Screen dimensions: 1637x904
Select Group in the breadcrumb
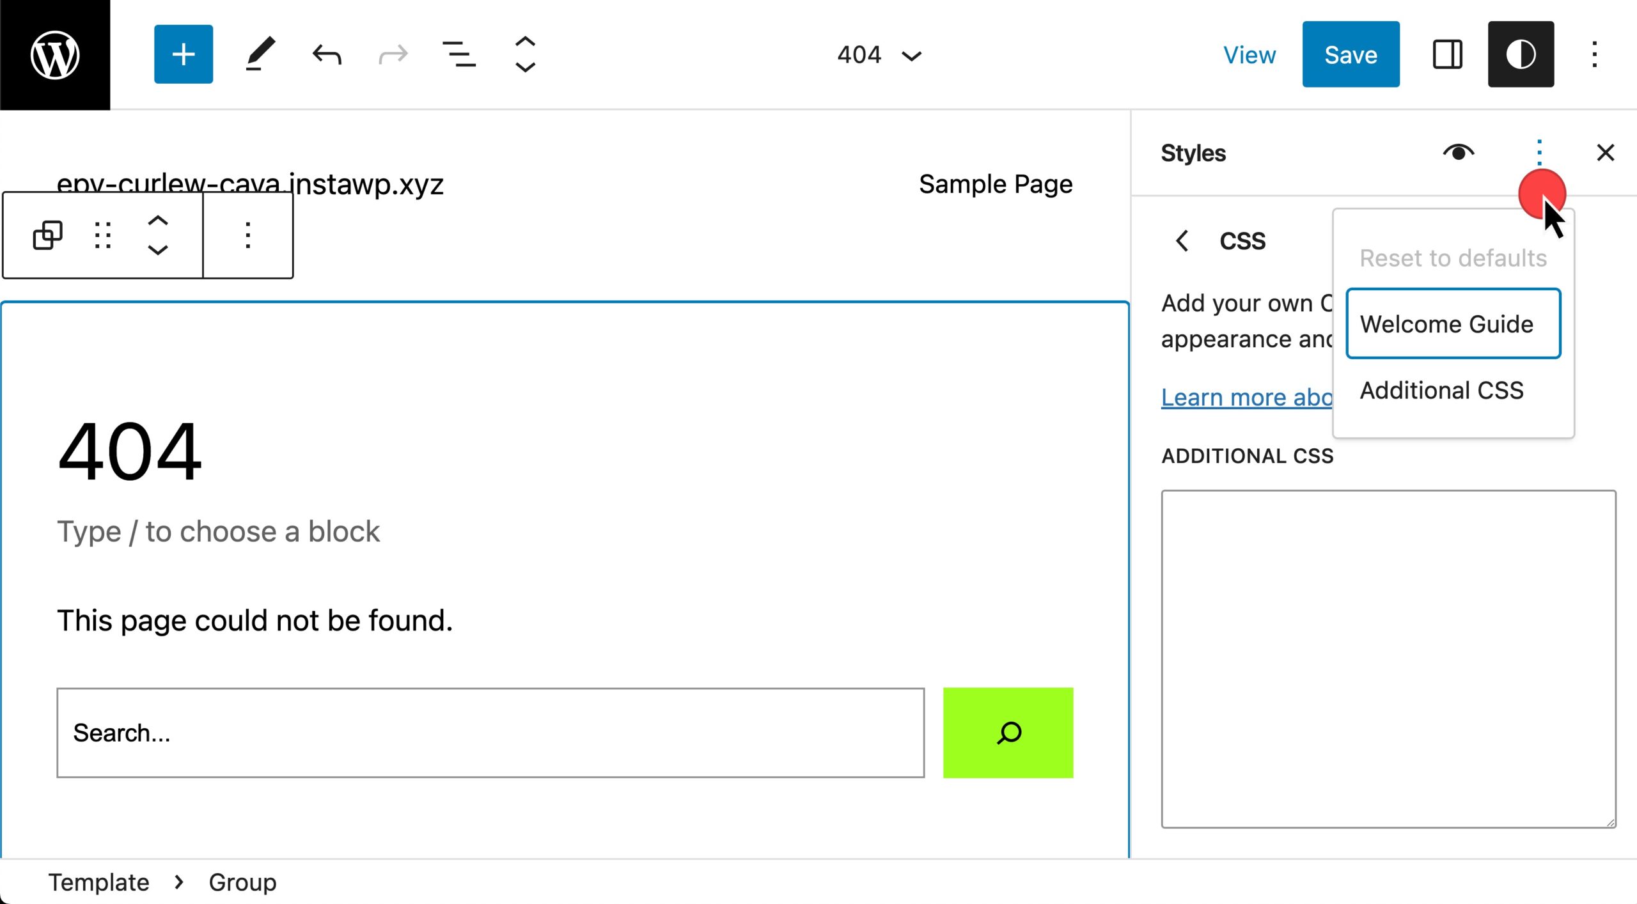(242, 882)
